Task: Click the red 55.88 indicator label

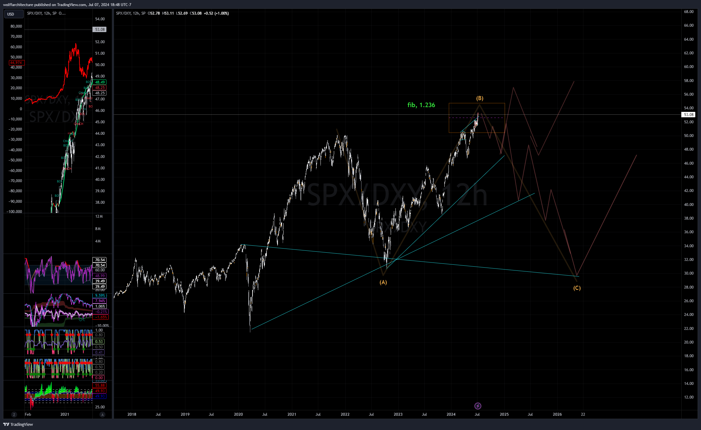Action: (100, 386)
